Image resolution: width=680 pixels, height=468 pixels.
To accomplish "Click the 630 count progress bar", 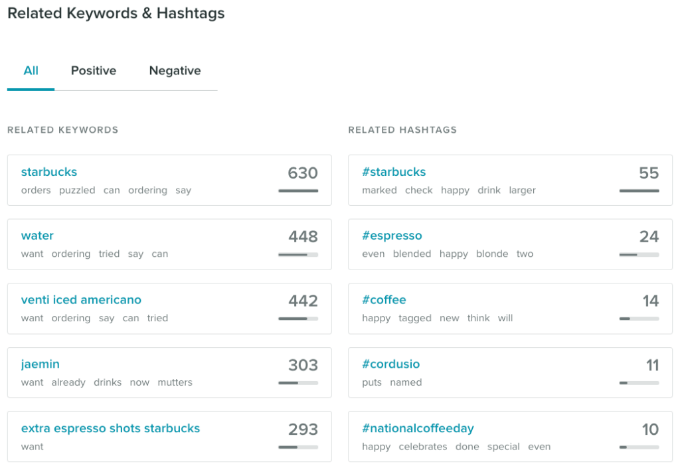I will pyautogui.click(x=298, y=191).
